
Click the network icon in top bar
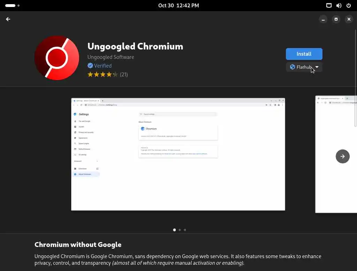329,6
